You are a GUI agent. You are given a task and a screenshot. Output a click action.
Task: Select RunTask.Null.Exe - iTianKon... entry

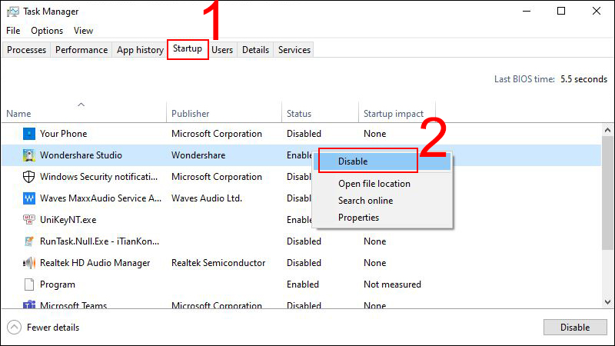[x=100, y=241]
